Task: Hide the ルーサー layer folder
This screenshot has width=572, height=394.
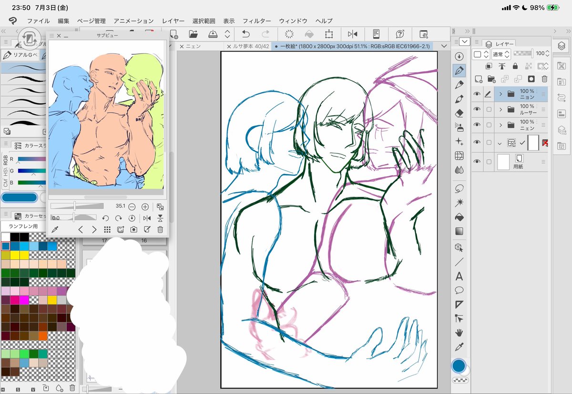Action: point(476,110)
